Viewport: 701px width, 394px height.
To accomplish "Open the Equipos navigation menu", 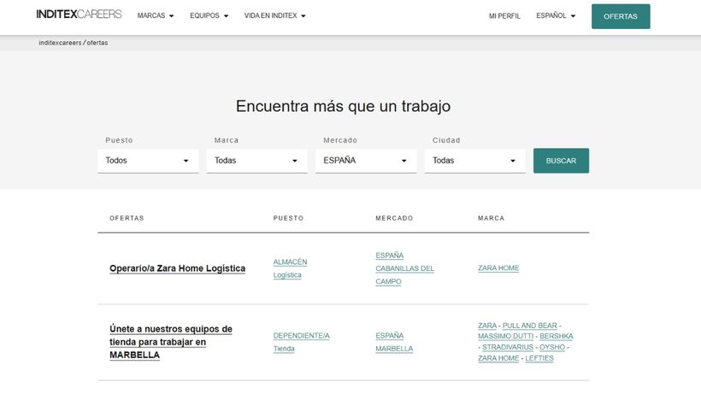I will 209,16.
